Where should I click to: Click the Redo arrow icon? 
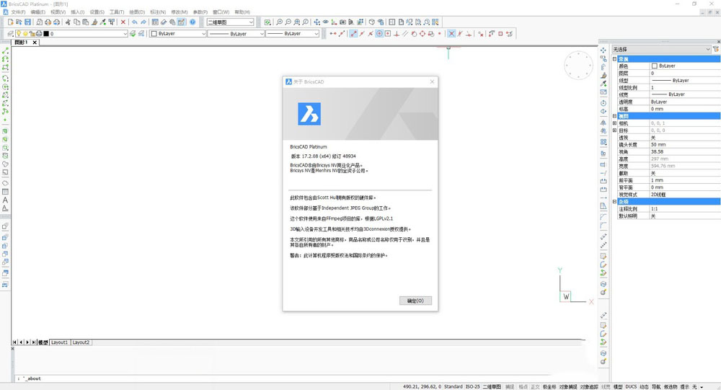143,22
